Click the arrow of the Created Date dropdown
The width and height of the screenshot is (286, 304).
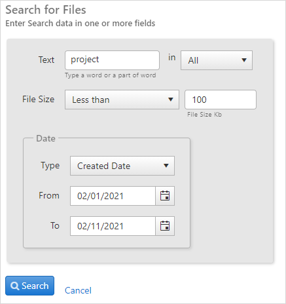pyautogui.click(x=166, y=166)
